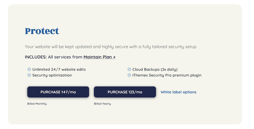This screenshot has height=129, width=254.
Task: Select the Unlimited 24/7 website edits text
Action: (59, 69)
